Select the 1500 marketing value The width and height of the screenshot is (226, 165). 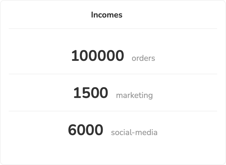click(x=91, y=93)
